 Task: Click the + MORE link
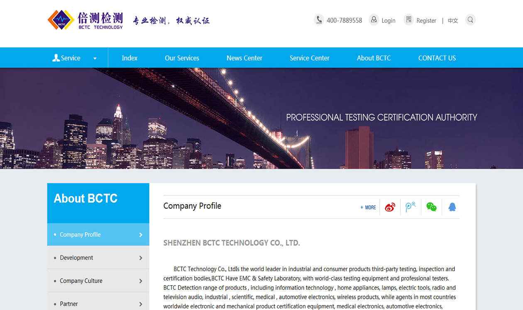[368, 207]
